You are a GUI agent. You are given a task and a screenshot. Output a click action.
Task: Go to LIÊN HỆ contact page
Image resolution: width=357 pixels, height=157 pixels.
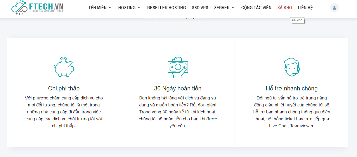point(305,8)
